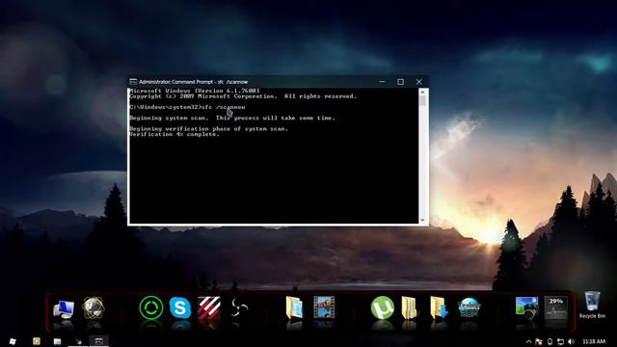Launch uTorrent from the dock

382,307
